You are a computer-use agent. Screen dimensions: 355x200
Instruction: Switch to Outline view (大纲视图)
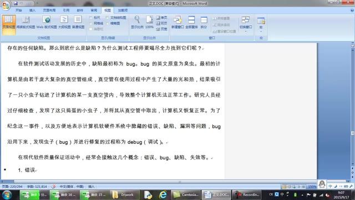coord(64,23)
